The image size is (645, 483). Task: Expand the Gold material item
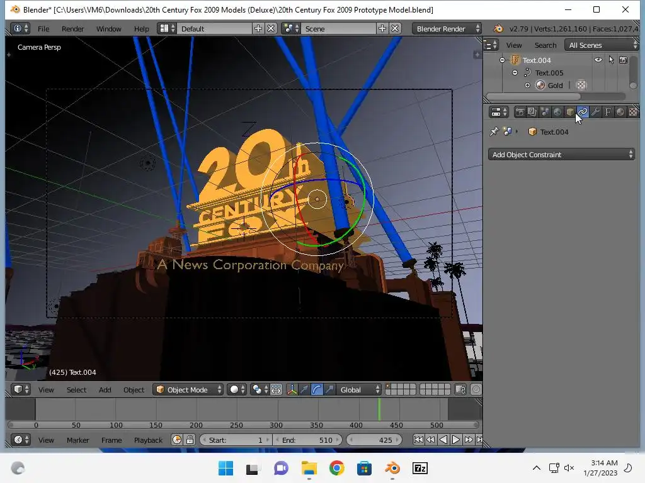click(x=527, y=86)
